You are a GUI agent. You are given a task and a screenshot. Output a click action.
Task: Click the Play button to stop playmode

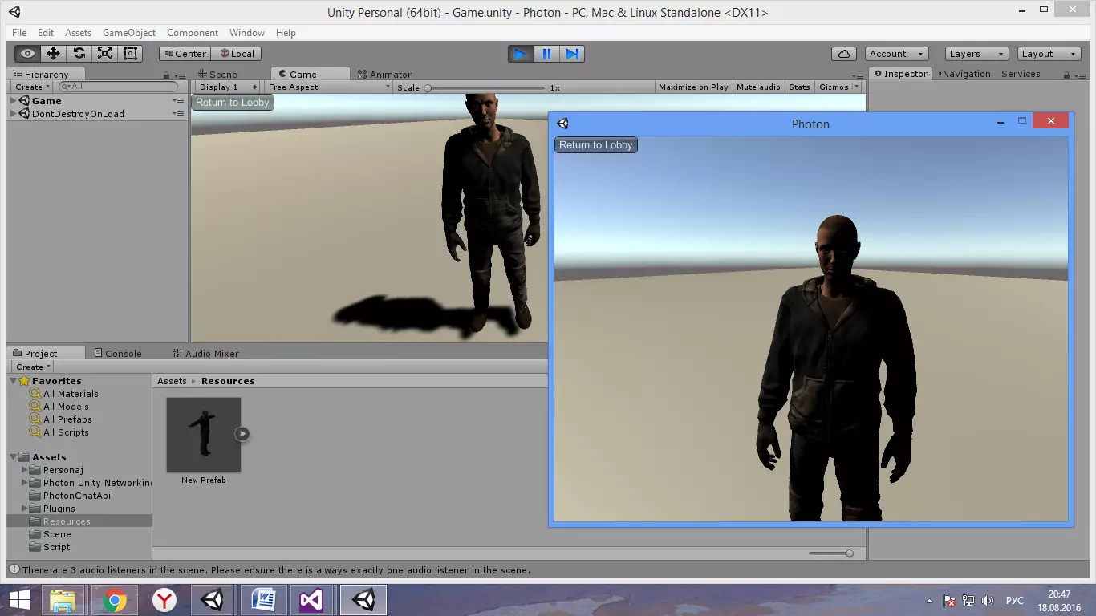(x=520, y=54)
